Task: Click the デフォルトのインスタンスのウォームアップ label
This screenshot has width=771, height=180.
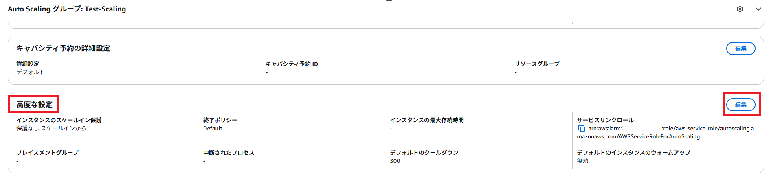Action: (633, 153)
